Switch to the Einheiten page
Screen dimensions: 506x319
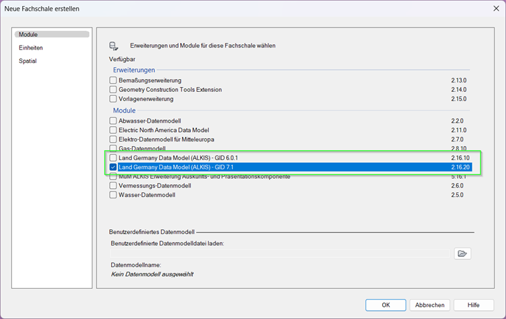tap(31, 48)
